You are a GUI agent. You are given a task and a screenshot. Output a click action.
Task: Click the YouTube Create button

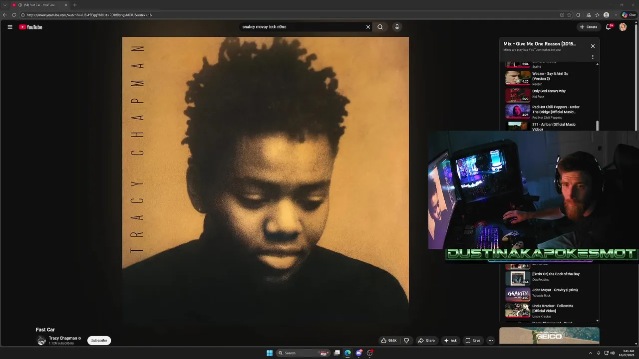pyautogui.click(x=589, y=27)
